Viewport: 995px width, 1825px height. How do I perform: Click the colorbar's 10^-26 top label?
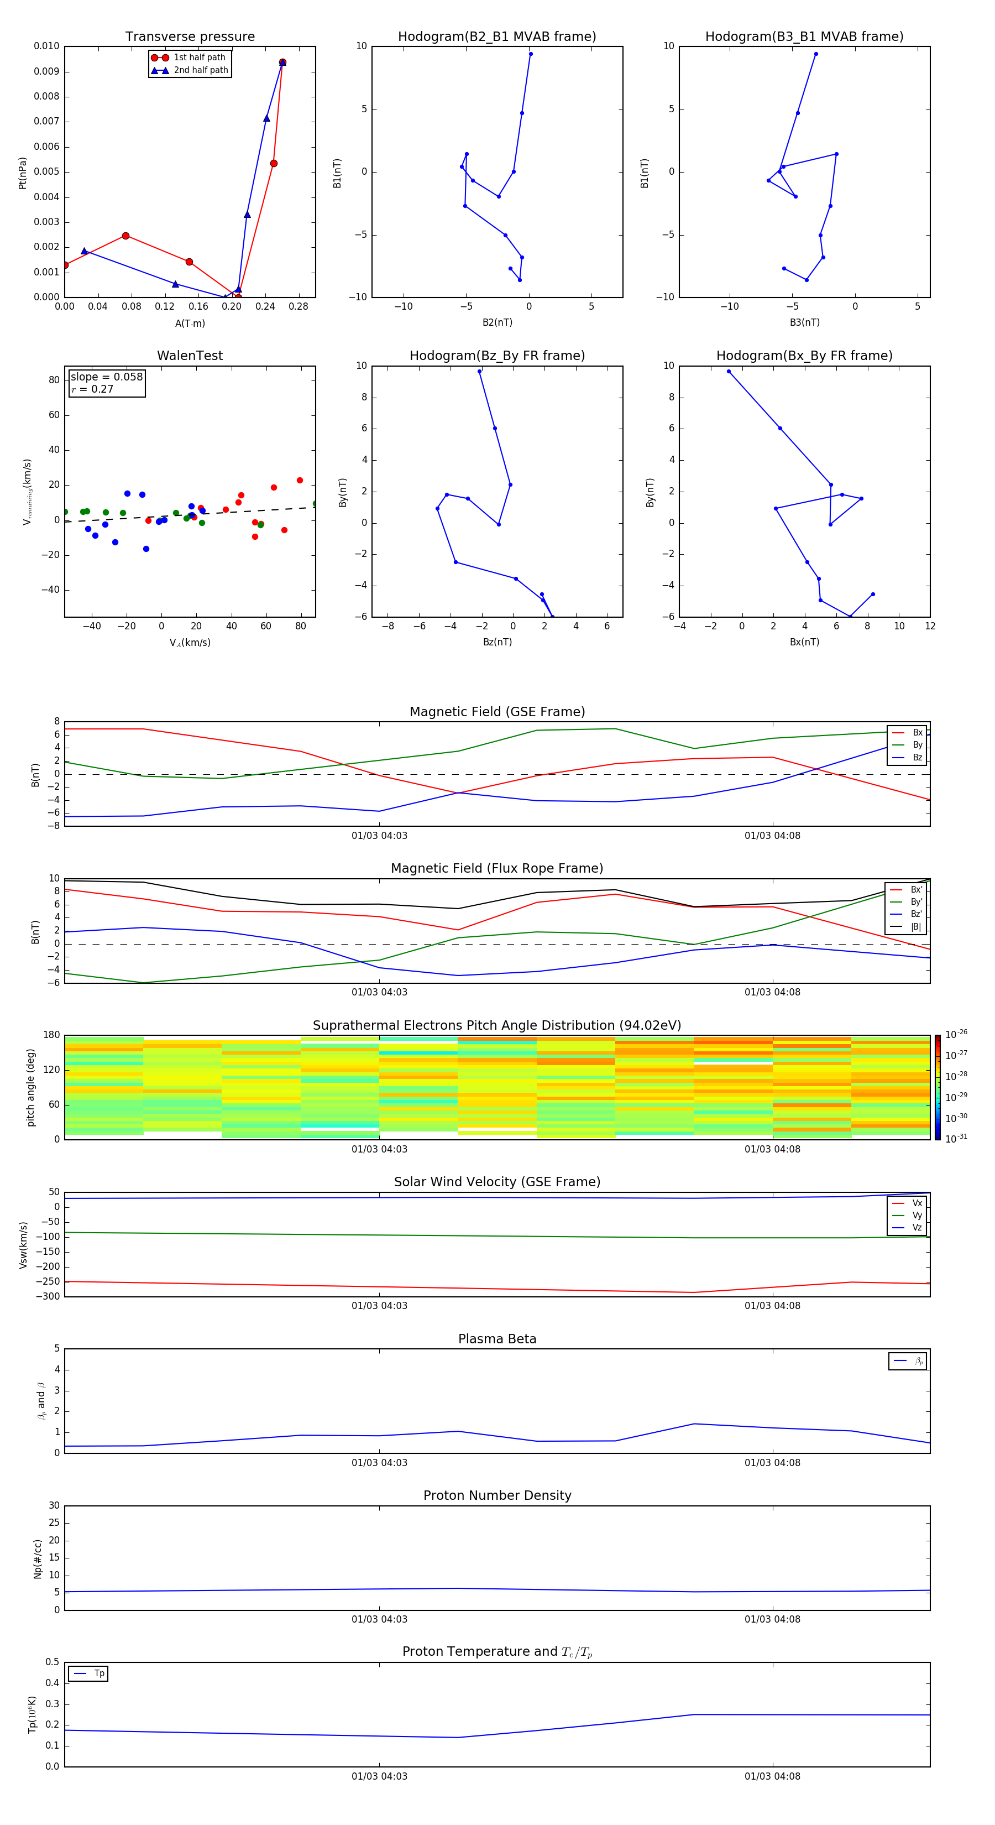pyautogui.click(x=956, y=1034)
